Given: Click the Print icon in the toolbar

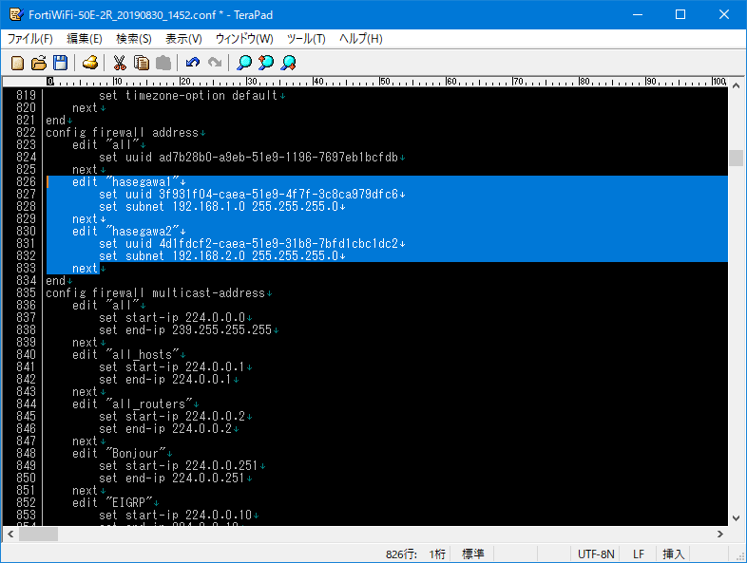Looking at the screenshot, I should tap(89, 63).
